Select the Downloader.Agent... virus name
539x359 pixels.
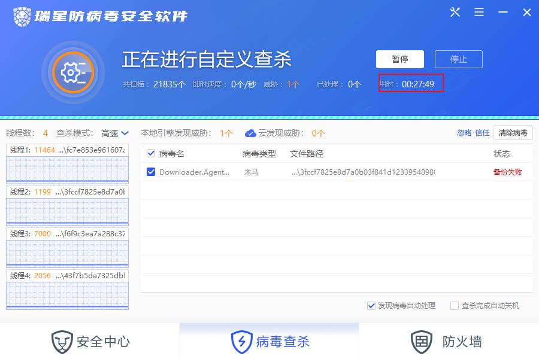click(194, 172)
